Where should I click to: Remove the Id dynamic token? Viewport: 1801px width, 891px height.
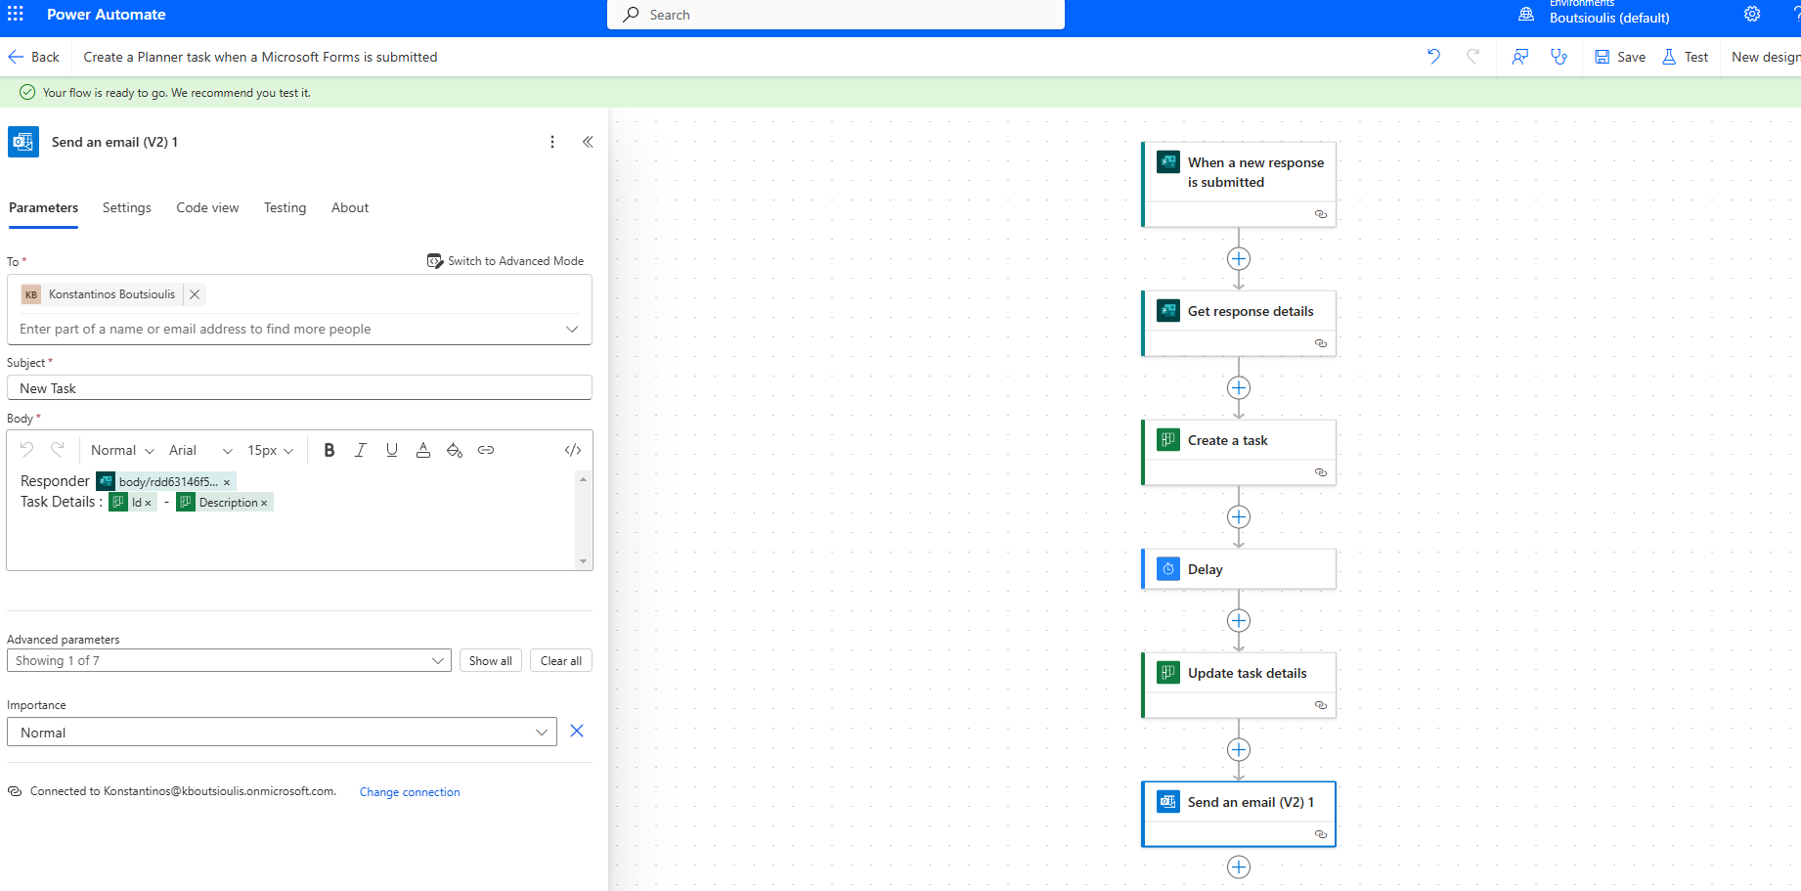point(149,503)
